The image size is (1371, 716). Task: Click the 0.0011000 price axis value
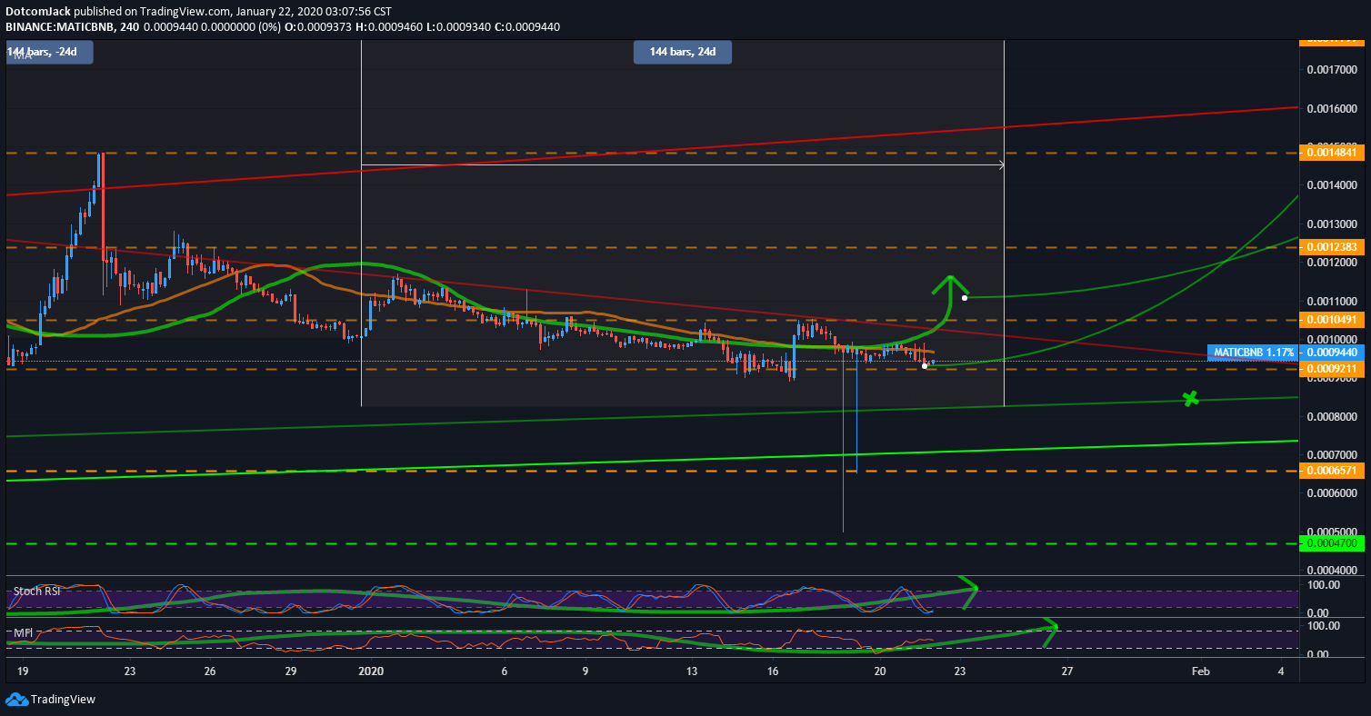click(x=1332, y=301)
